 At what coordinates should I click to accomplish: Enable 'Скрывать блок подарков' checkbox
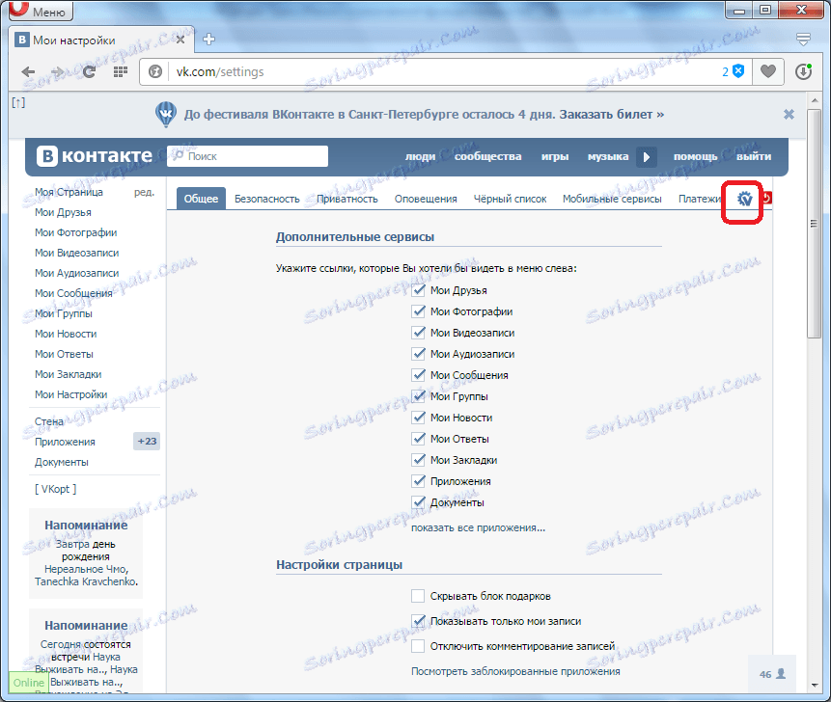[x=418, y=596]
